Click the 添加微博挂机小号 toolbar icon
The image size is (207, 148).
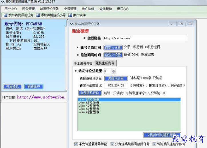pos(38,15)
